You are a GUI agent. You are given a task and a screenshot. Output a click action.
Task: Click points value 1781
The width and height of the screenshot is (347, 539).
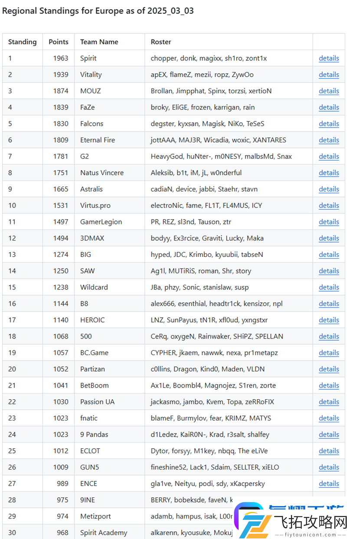61,156
